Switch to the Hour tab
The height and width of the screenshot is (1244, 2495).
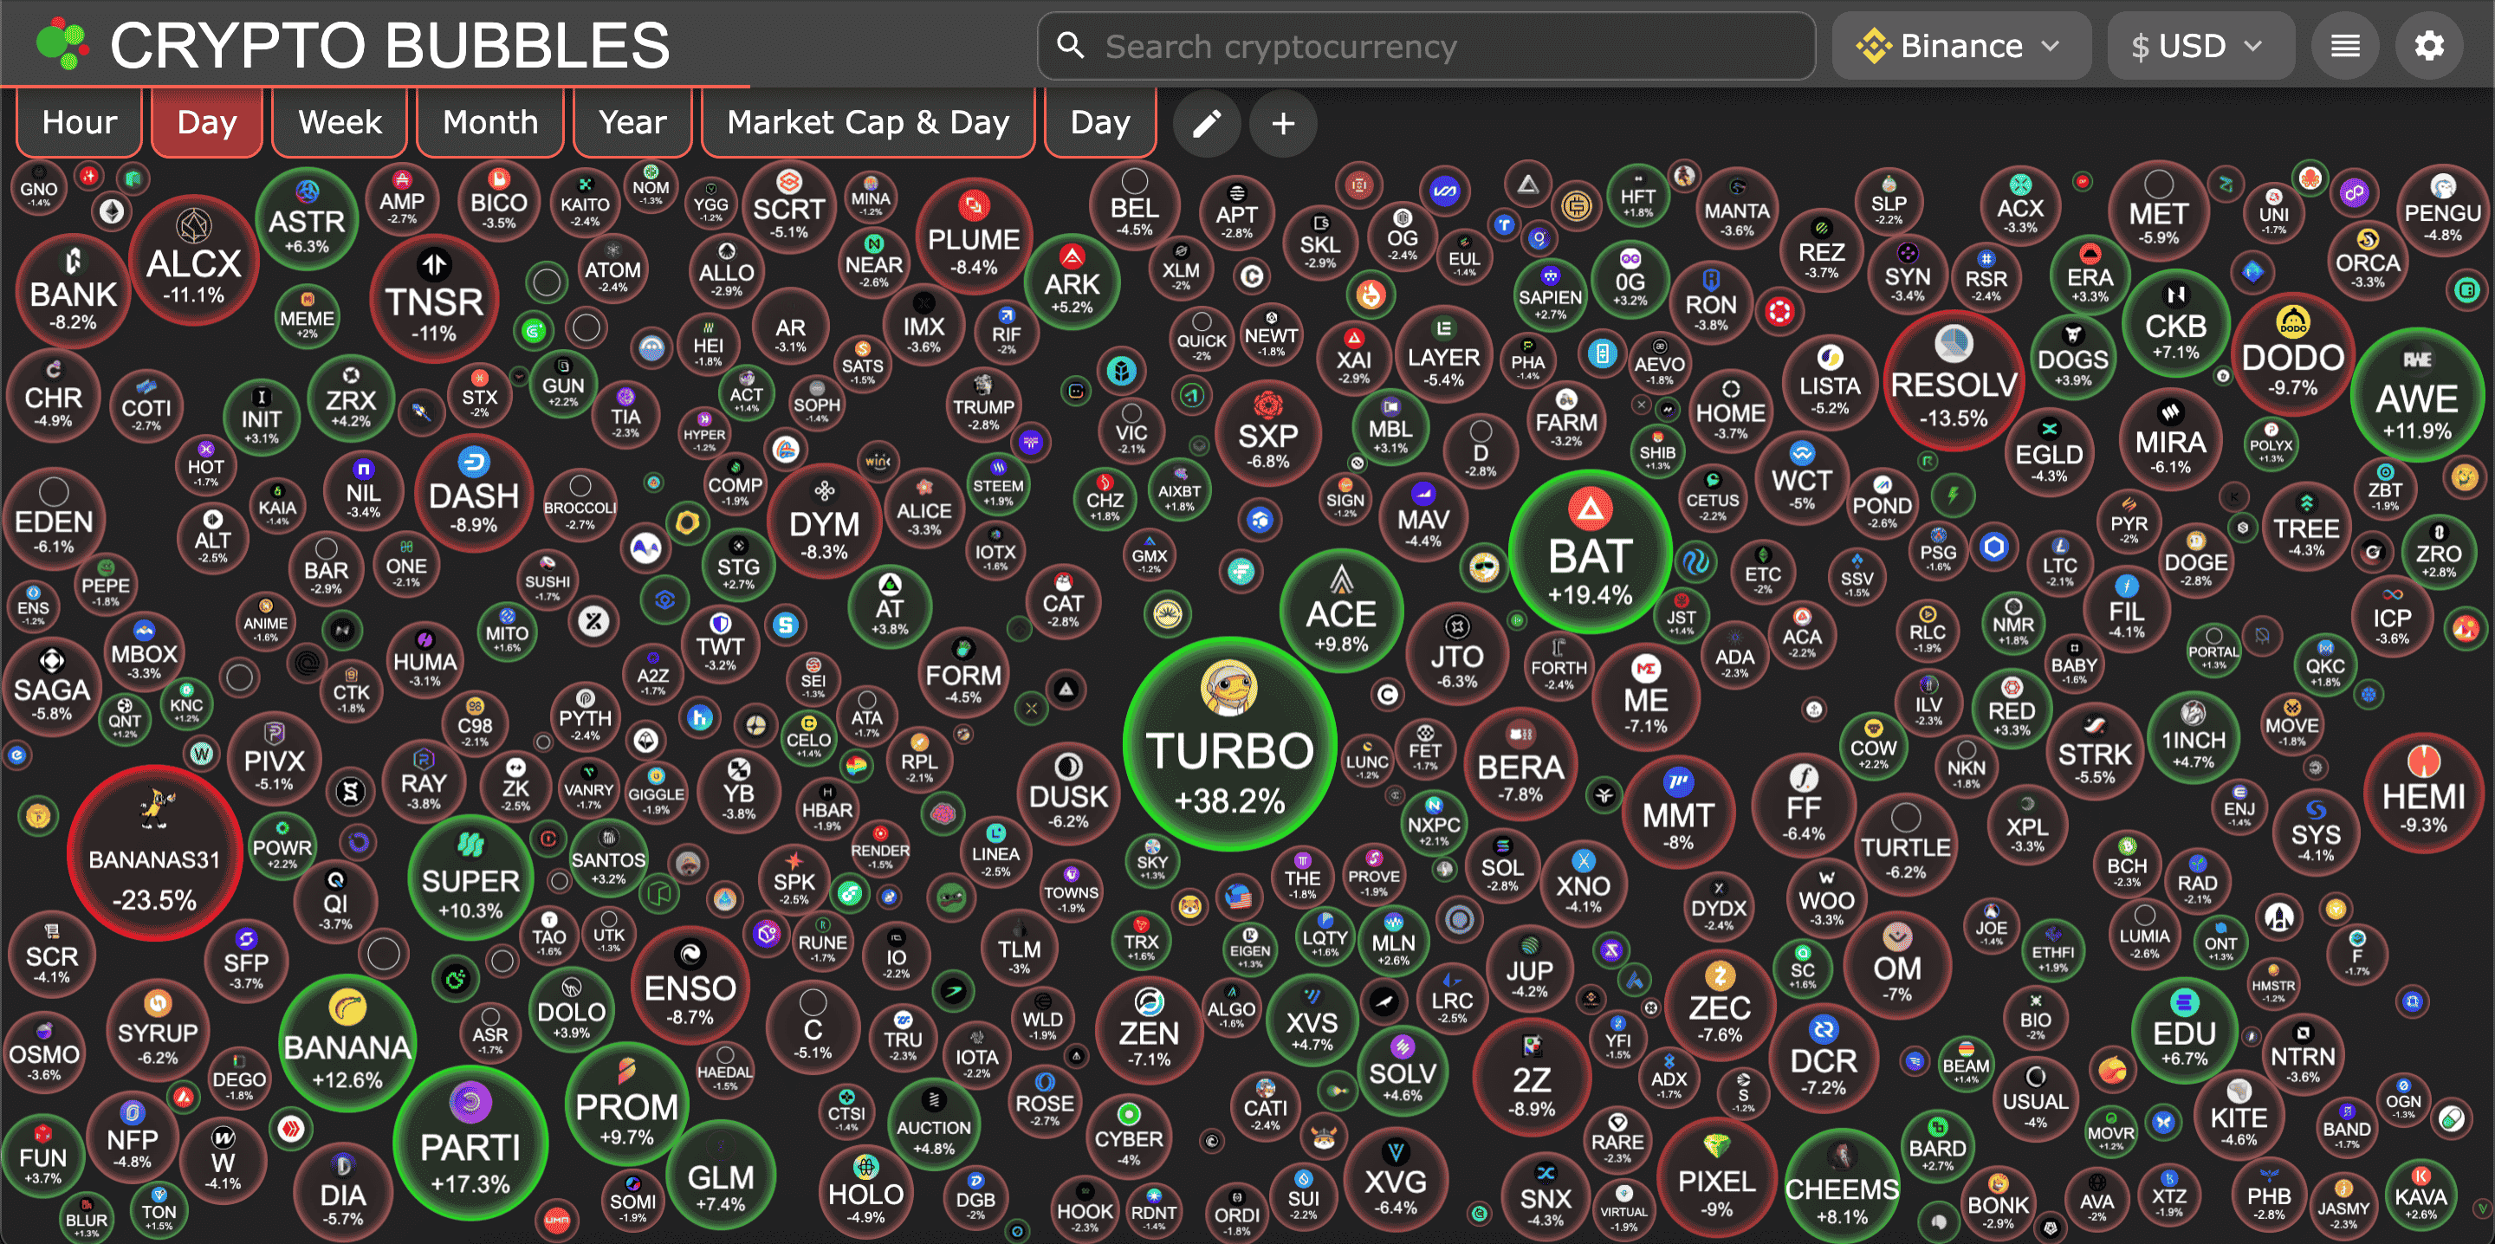click(80, 122)
